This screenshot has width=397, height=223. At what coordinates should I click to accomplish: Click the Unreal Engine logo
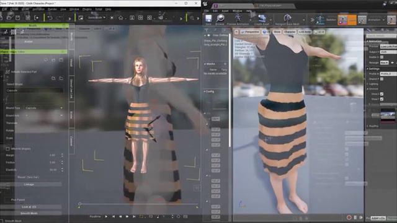[x=205, y=4]
